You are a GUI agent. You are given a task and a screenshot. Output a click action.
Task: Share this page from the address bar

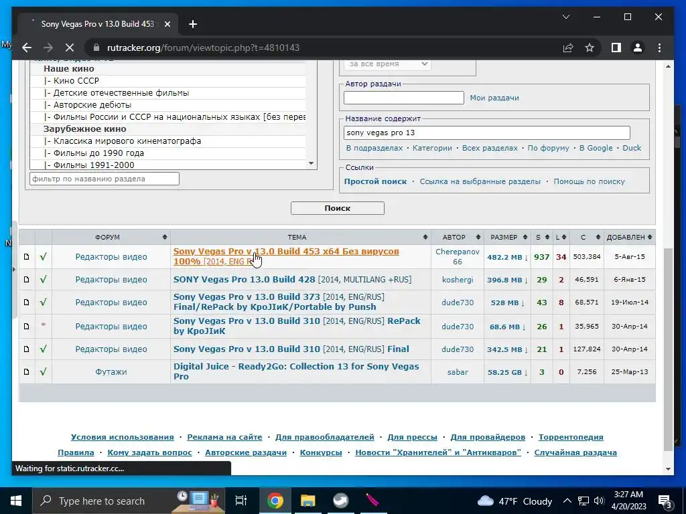pos(568,48)
